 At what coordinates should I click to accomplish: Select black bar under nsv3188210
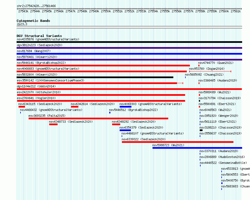coord(201,130)
